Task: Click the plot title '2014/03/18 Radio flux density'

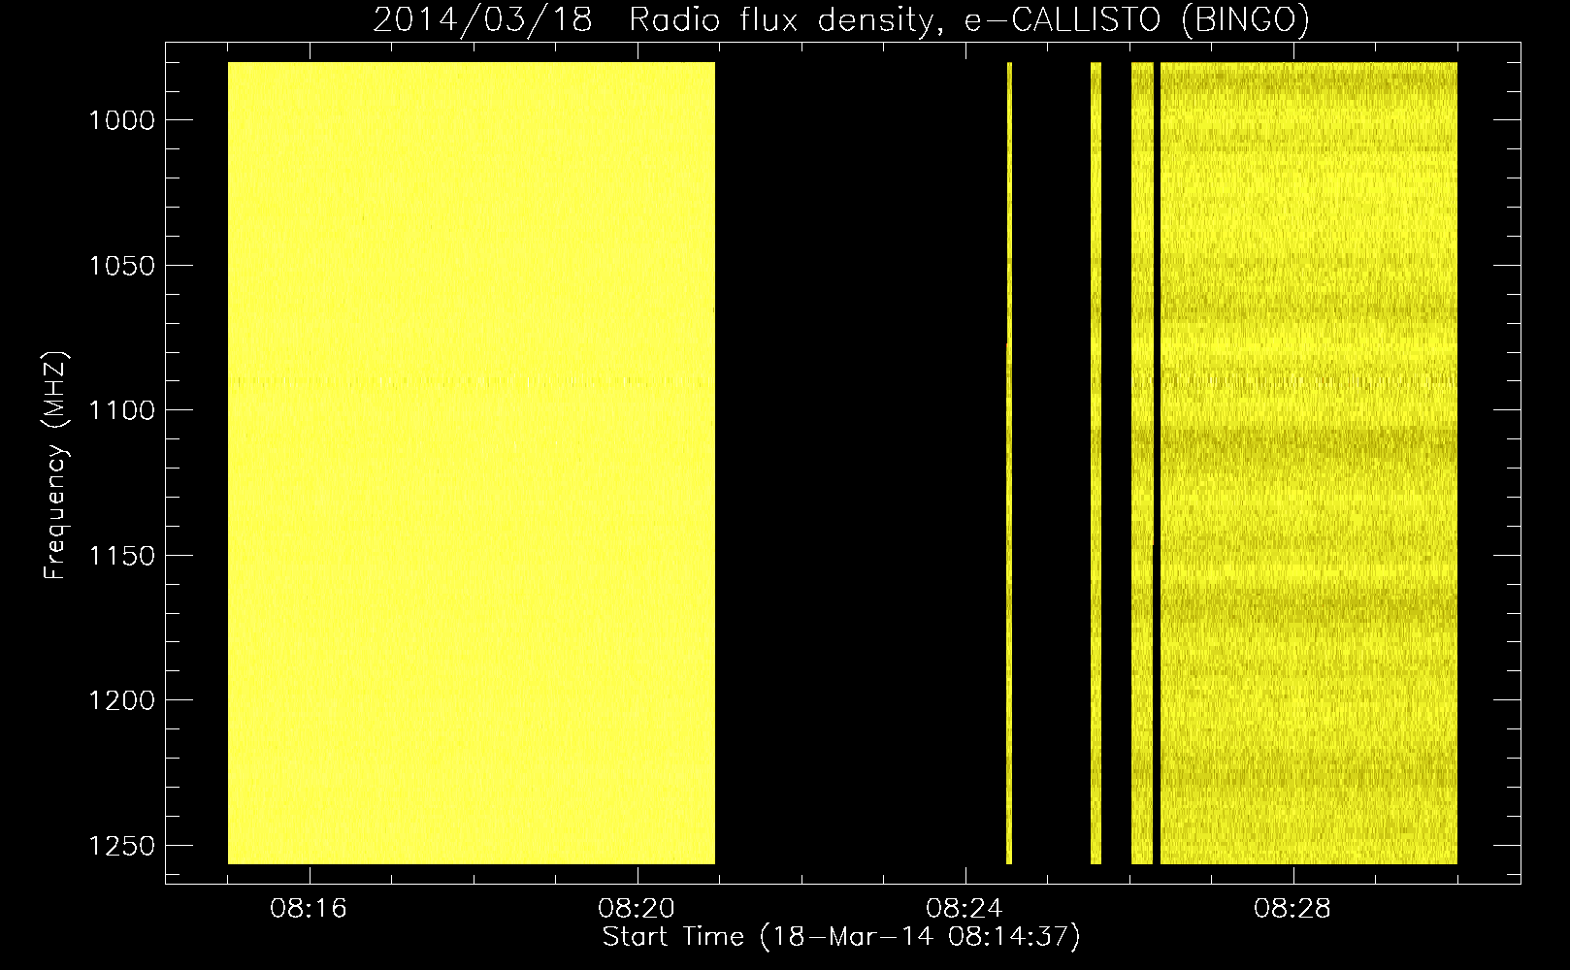Action: [653, 20]
